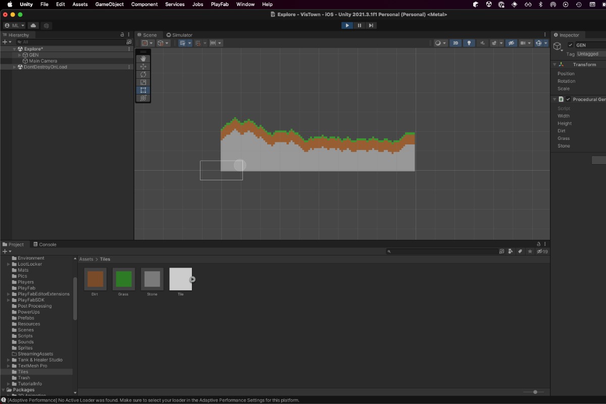Select the Rotate tool in scene overlay
606x404 pixels.
pyautogui.click(x=143, y=74)
